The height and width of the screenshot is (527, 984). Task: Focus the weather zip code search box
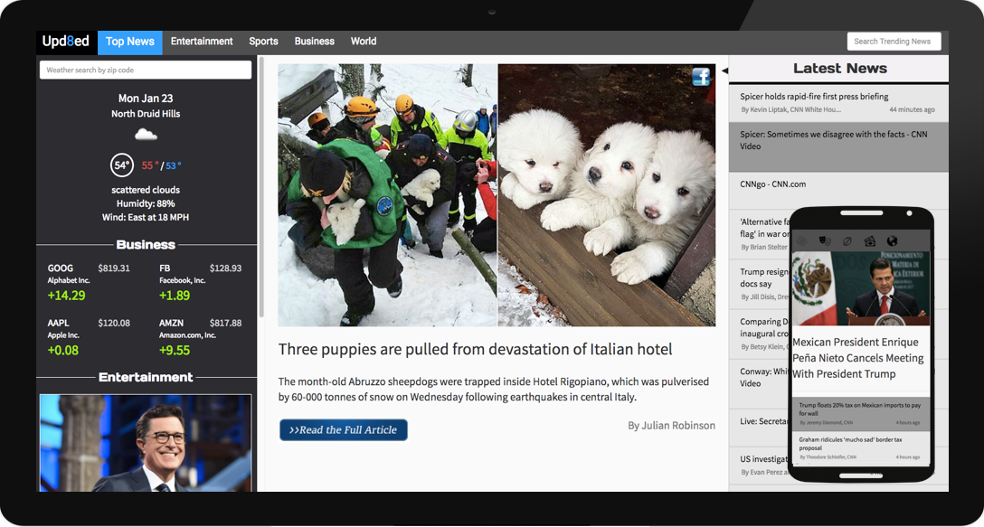[146, 71]
